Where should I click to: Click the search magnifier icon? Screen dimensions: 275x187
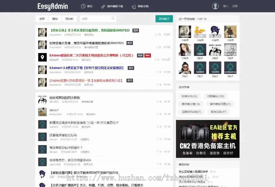click(113, 18)
